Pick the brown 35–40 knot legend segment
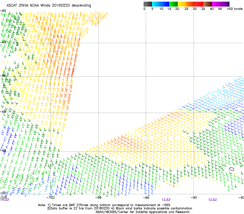244x214 pixels. pyautogui.click(x=208, y=4)
